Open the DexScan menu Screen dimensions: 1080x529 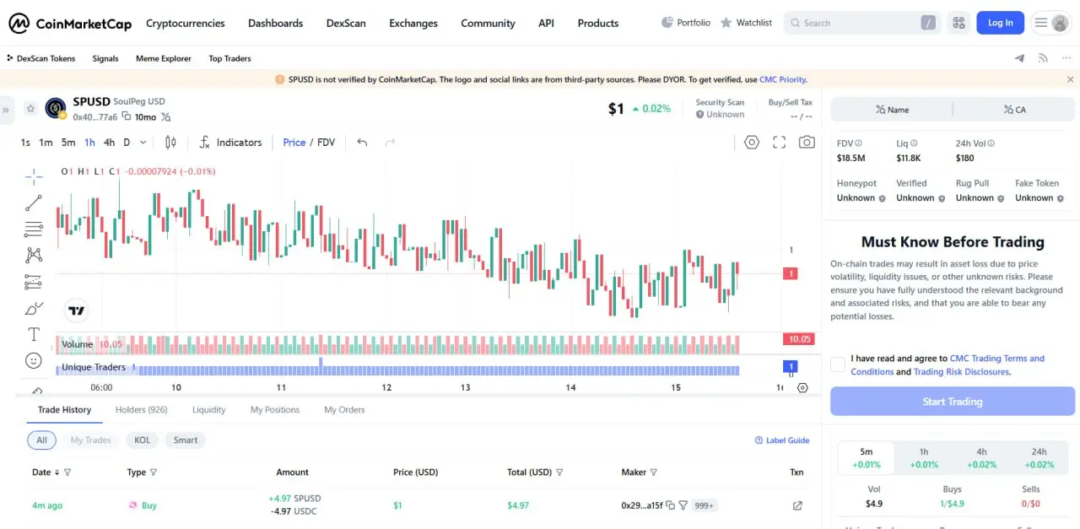coord(346,23)
